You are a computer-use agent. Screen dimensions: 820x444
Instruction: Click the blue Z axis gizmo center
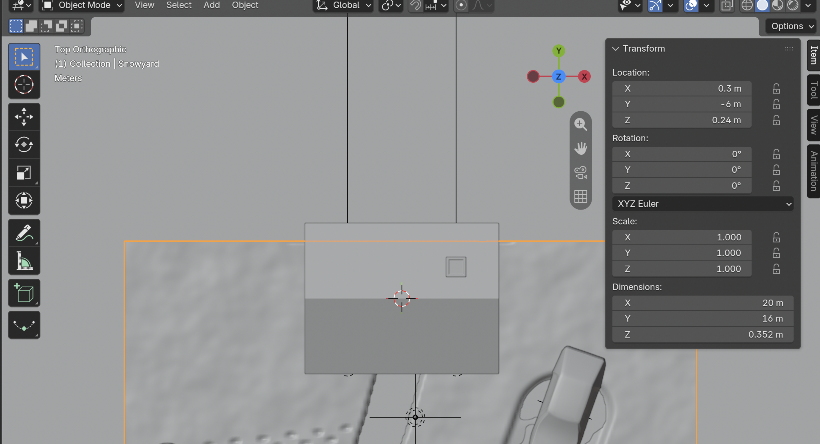pos(559,76)
